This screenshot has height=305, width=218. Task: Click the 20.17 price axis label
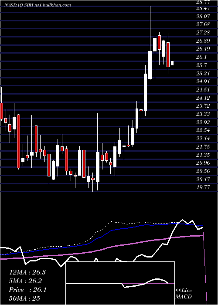pos(203,179)
